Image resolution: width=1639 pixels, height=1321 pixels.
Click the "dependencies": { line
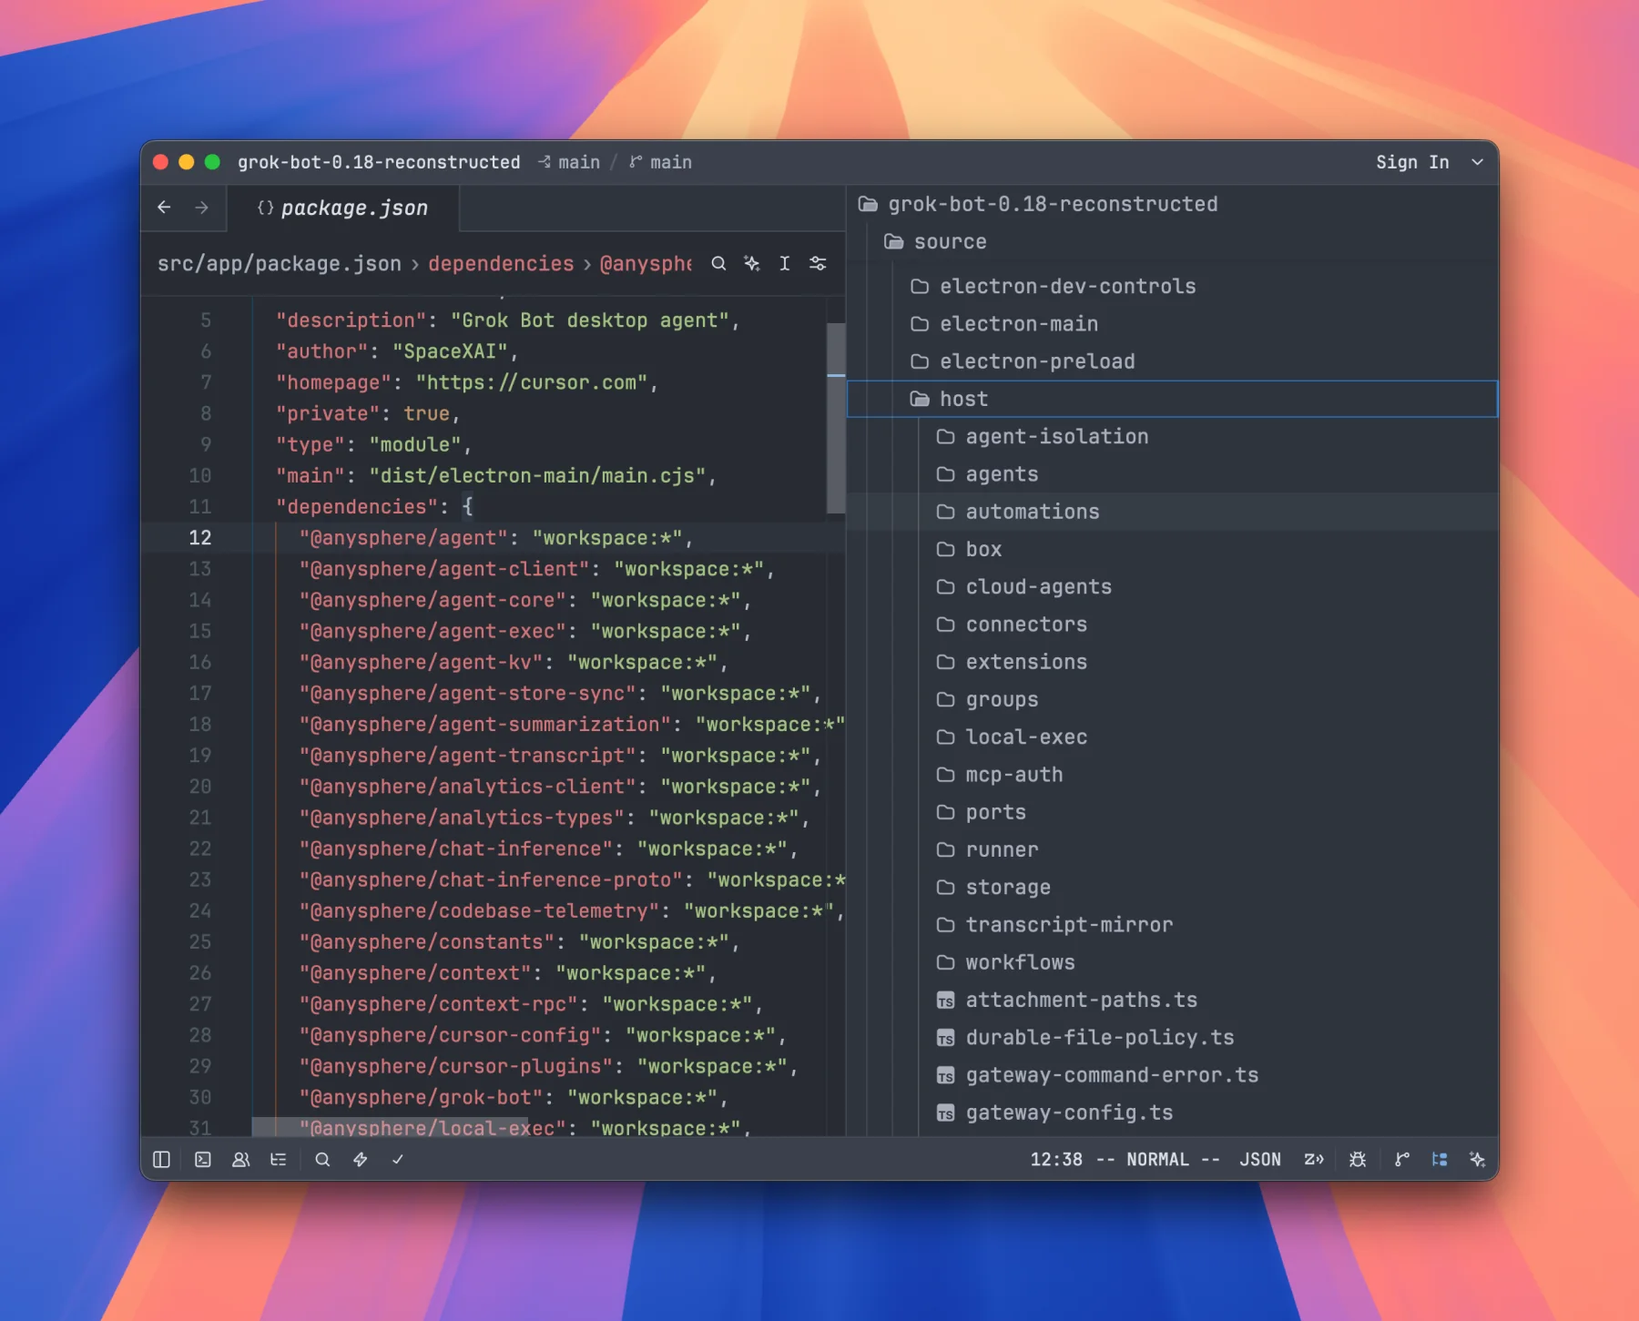pos(374,506)
